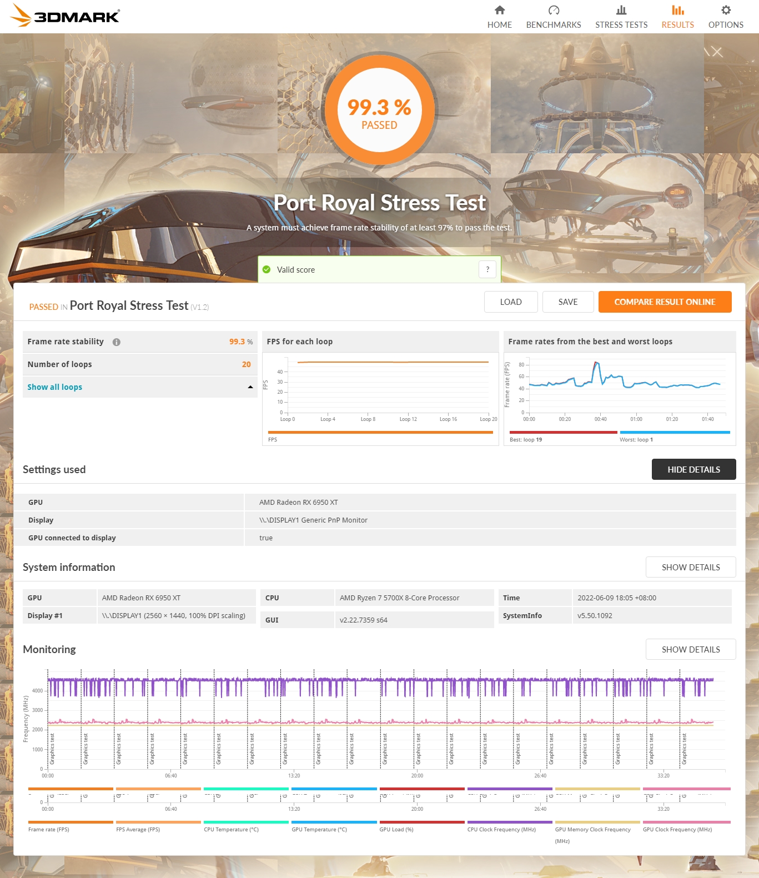Click the DISPLAY1 Generic PnP Monitor value
This screenshot has width=759, height=878.
tap(313, 520)
